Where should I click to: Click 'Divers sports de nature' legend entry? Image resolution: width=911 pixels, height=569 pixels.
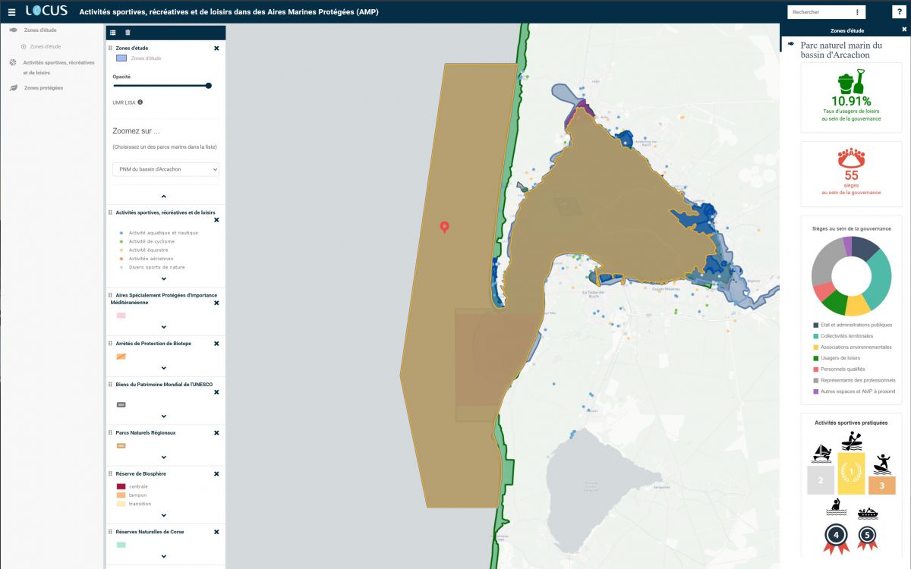156,267
